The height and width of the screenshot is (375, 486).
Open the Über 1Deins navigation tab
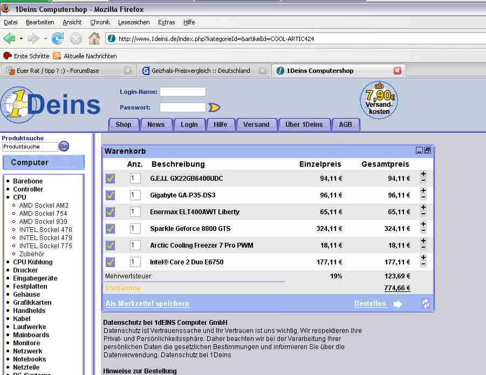[x=304, y=125]
